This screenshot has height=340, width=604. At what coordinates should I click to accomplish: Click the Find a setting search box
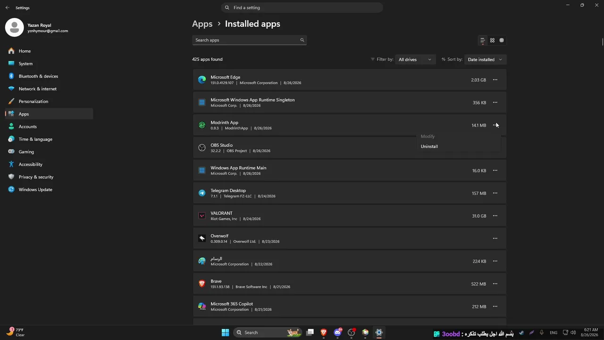tap(302, 8)
